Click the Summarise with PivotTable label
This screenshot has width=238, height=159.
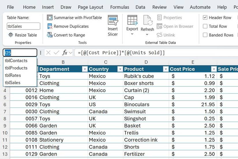pos(78,18)
